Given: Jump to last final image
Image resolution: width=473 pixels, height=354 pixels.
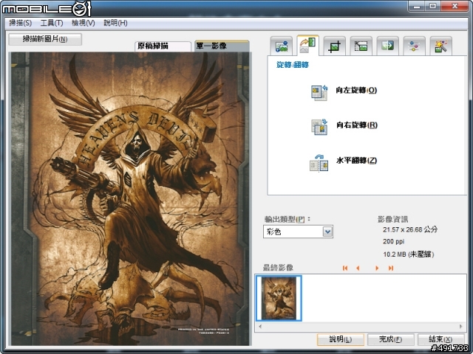Looking at the screenshot, I should (x=391, y=268).
